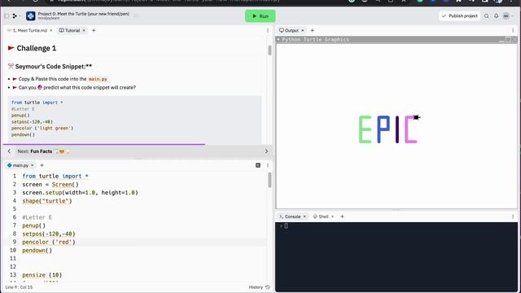The height and width of the screenshot is (293, 521).
Task: Open the console pane three-dot menu
Action: pos(513,216)
